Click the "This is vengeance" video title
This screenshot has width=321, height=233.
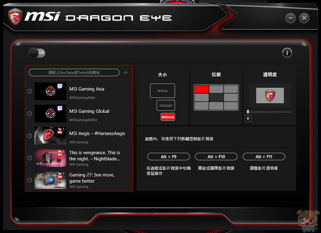95,156
